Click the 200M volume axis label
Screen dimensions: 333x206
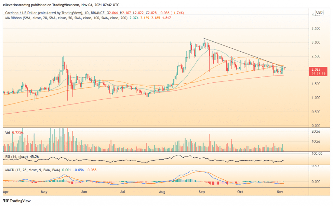pos(316,132)
